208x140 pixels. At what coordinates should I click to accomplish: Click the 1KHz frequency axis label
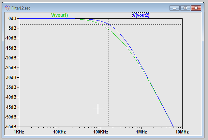coord(19,132)
